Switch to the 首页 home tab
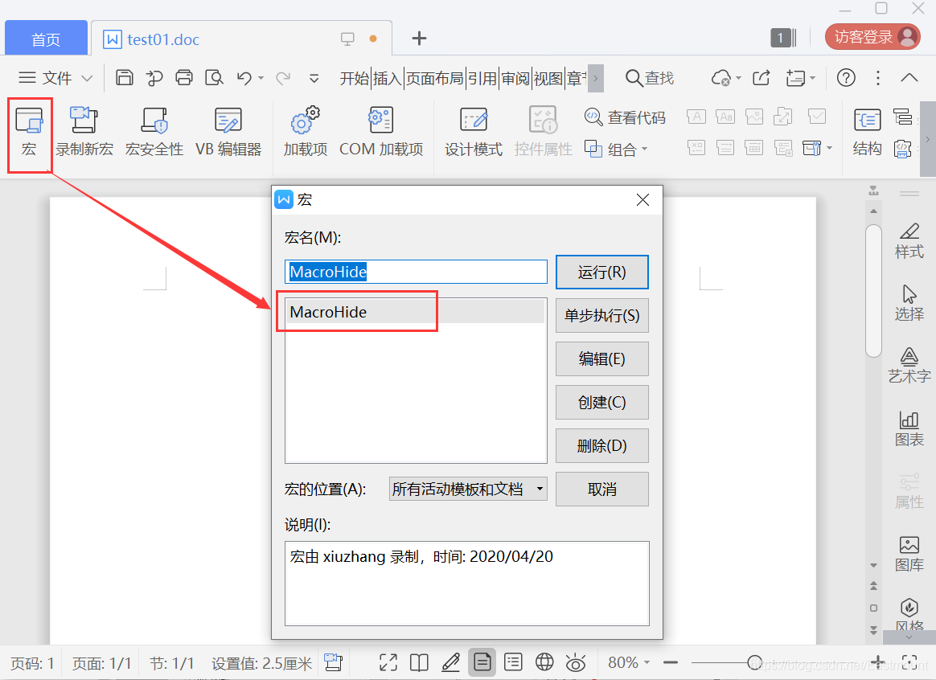The width and height of the screenshot is (936, 680). [x=46, y=39]
